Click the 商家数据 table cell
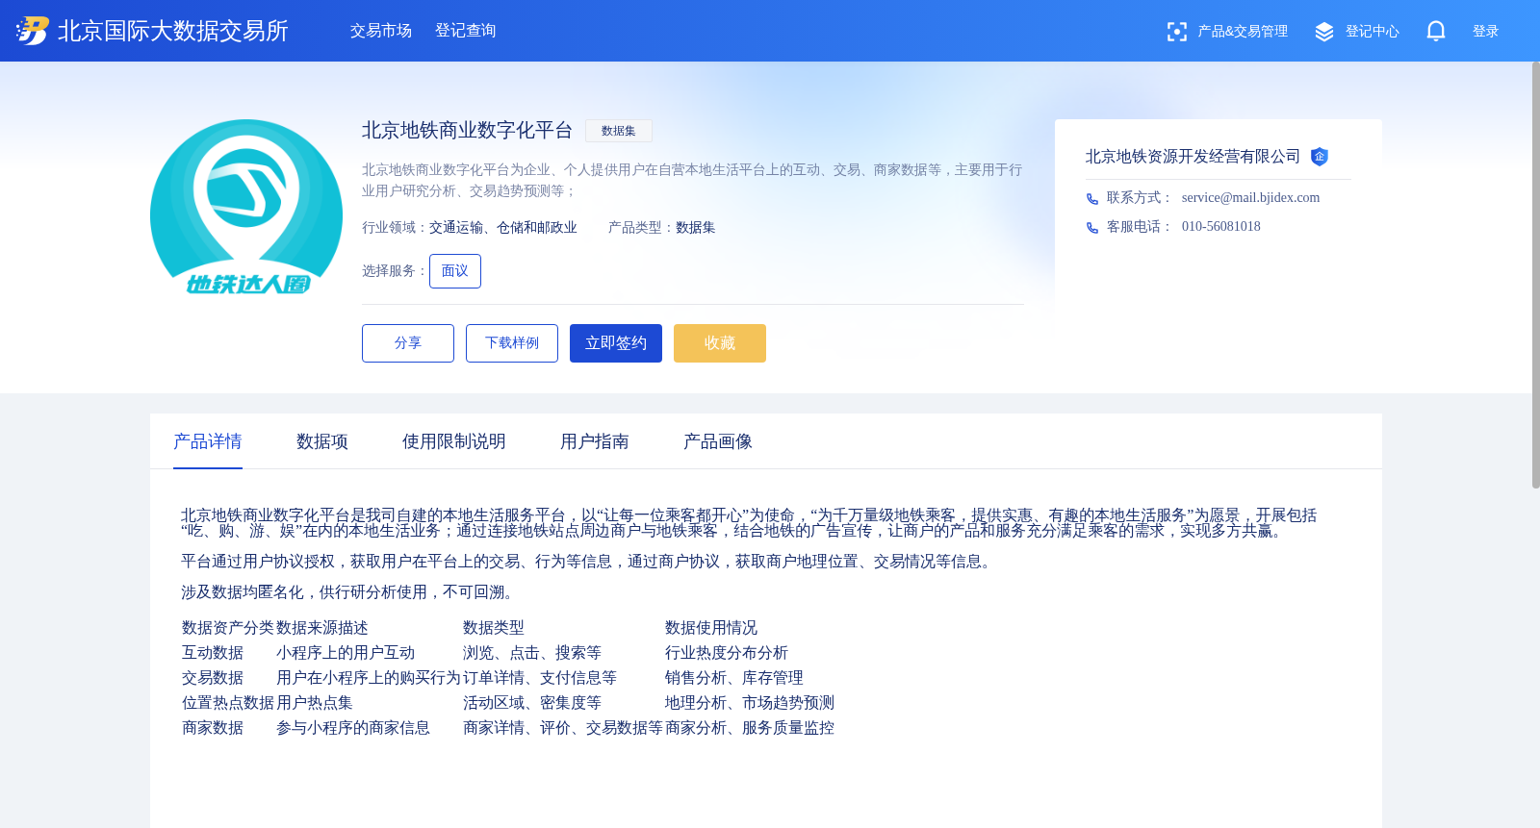The height and width of the screenshot is (828, 1540). (213, 728)
